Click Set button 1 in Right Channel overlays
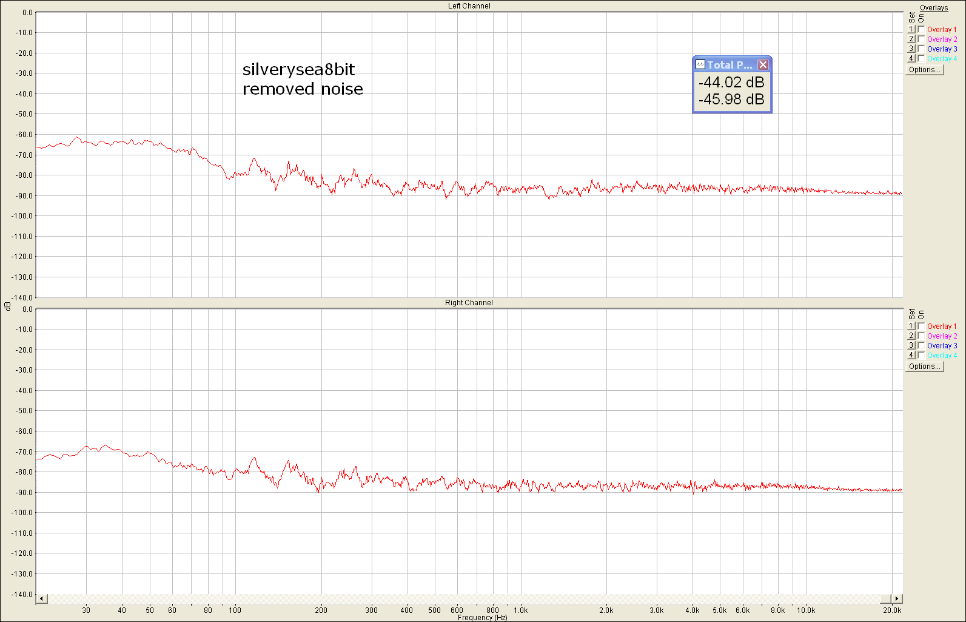Image resolution: width=966 pixels, height=622 pixels. click(x=911, y=326)
